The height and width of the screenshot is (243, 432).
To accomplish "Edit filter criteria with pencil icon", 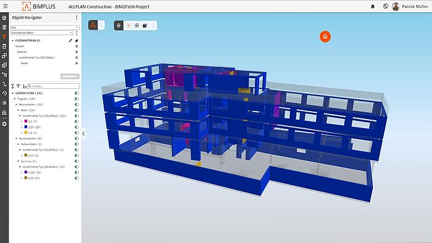I will (70, 41).
